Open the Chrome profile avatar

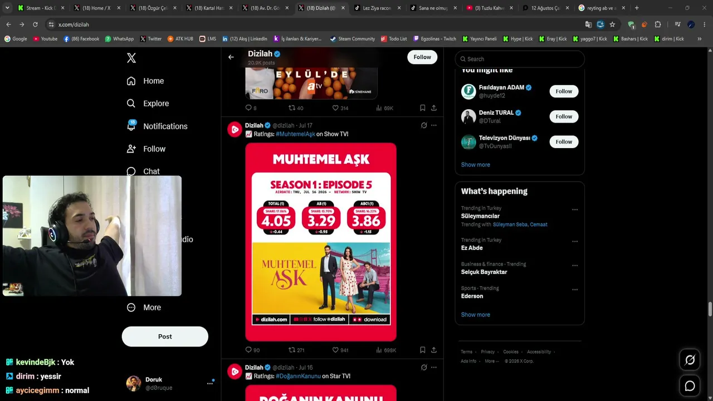691,25
